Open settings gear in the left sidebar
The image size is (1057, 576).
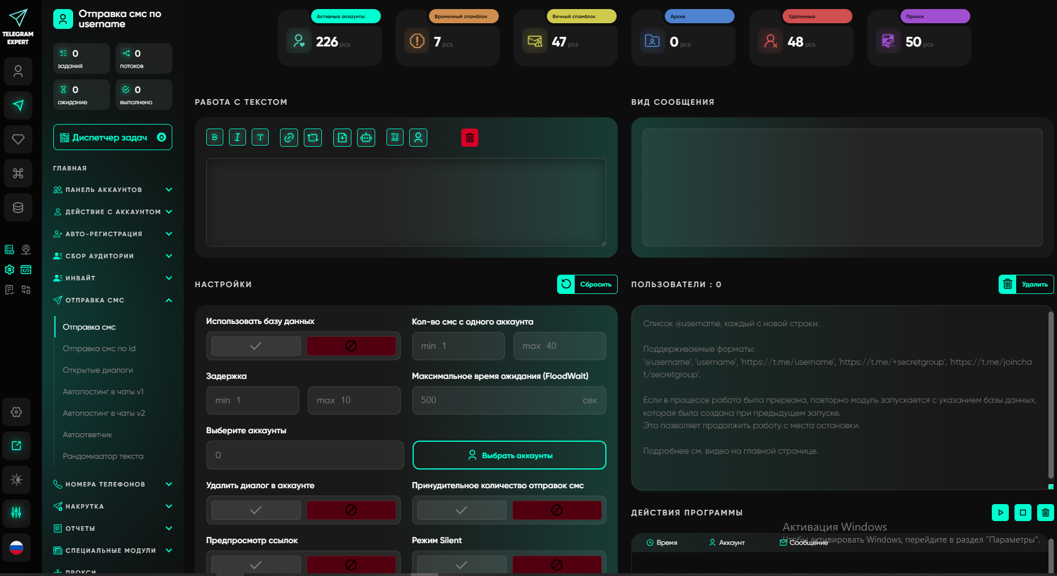point(16,412)
